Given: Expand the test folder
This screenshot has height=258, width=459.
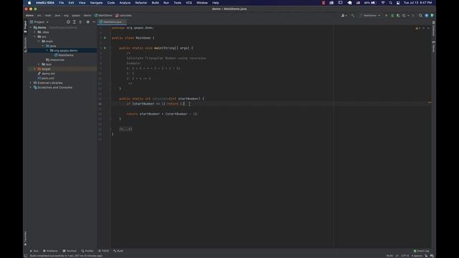Looking at the screenshot, I should [39, 64].
